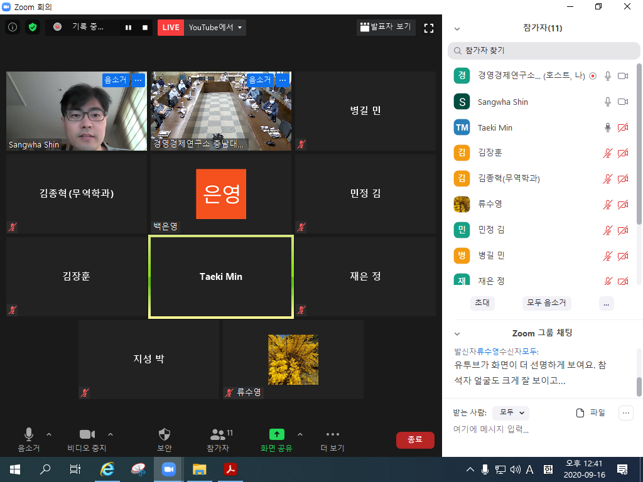Open Internet Explorer from the taskbar
Viewport: 643px width, 482px height.
(x=108, y=469)
